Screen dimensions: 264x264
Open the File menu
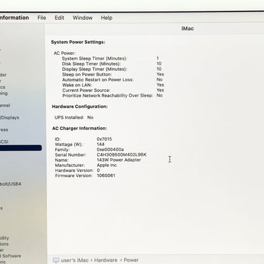coord(42,18)
